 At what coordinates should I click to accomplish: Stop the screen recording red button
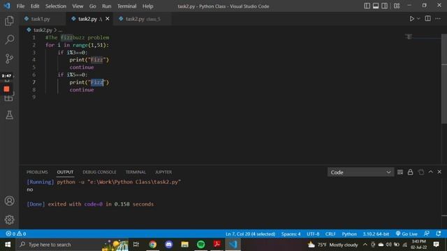(6, 89)
